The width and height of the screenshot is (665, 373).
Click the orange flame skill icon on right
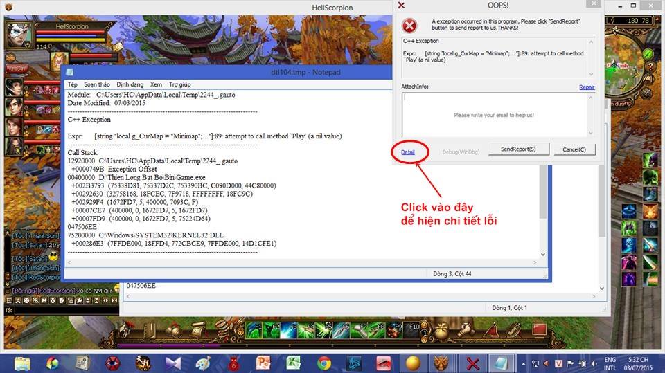tap(650, 210)
